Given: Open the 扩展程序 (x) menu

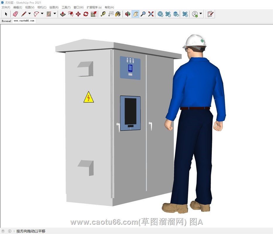Looking at the screenshot, I should (x=94, y=7).
